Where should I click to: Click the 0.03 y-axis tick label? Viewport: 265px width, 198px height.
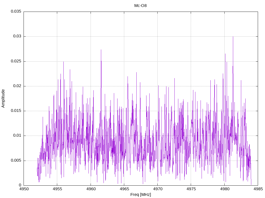tap(17, 36)
